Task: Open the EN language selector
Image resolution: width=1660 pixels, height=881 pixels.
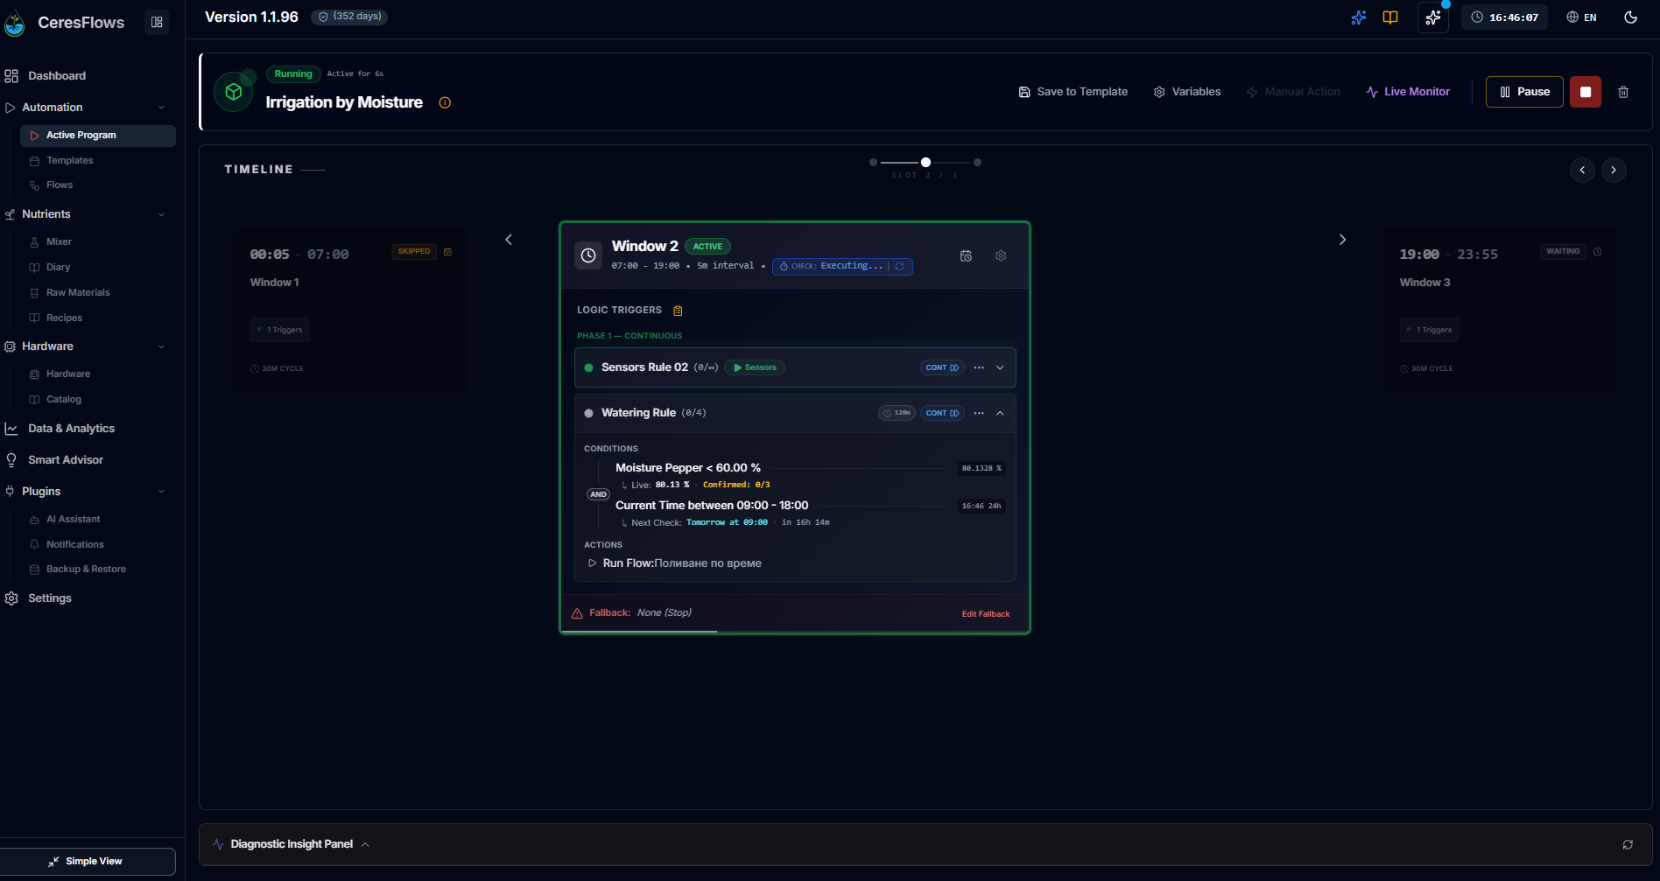Action: pyautogui.click(x=1582, y=17)
